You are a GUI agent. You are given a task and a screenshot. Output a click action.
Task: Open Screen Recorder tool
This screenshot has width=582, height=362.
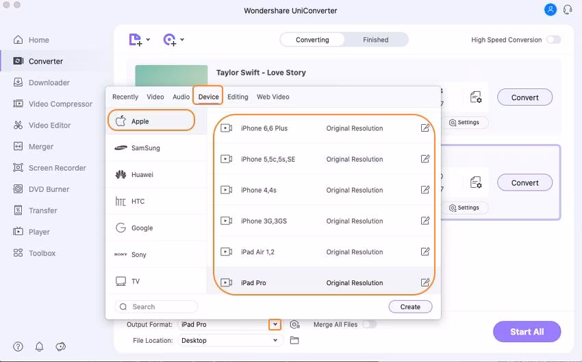click(49, 168)
